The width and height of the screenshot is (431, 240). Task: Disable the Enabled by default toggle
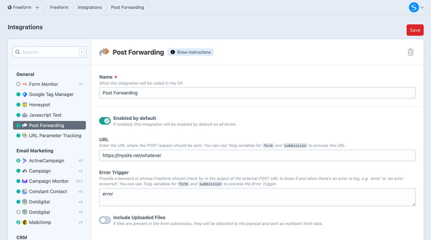(105, 120)
